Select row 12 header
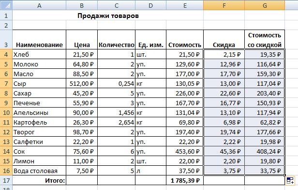The width and height of the screenshot is (298, 190). click(x=6, y=132)
